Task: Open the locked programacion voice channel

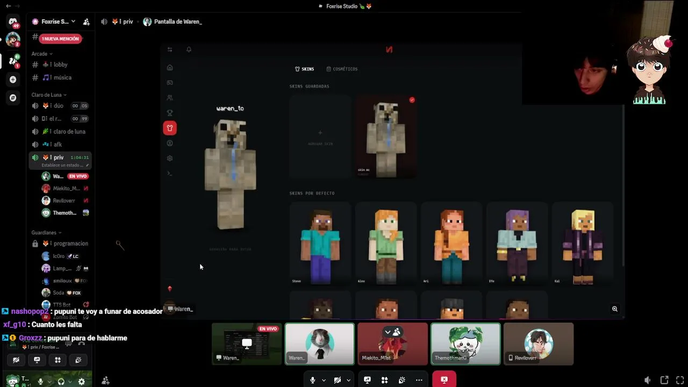Action: (60, 243)
